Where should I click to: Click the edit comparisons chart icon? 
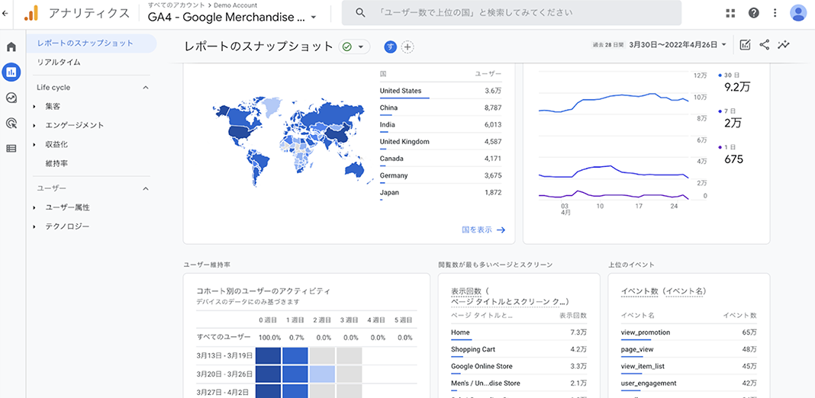[745, 45]
